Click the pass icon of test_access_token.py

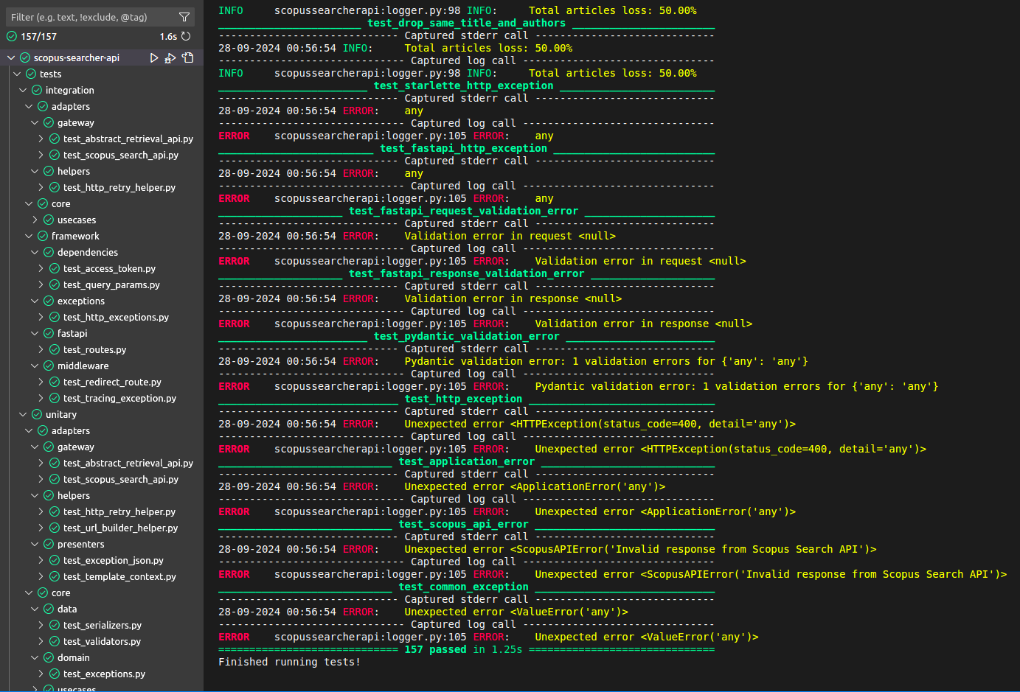(x=55, y=268)
